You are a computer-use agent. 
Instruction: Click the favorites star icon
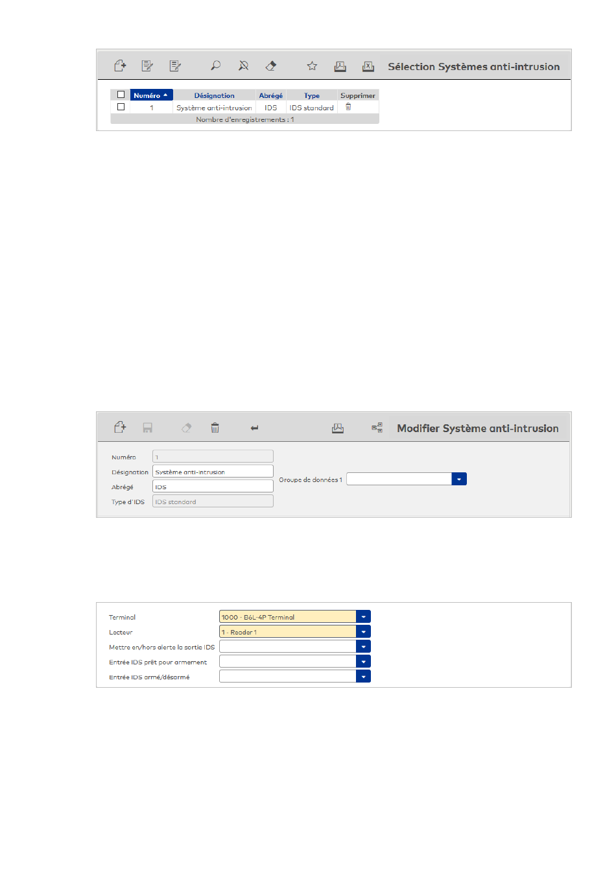312,66
